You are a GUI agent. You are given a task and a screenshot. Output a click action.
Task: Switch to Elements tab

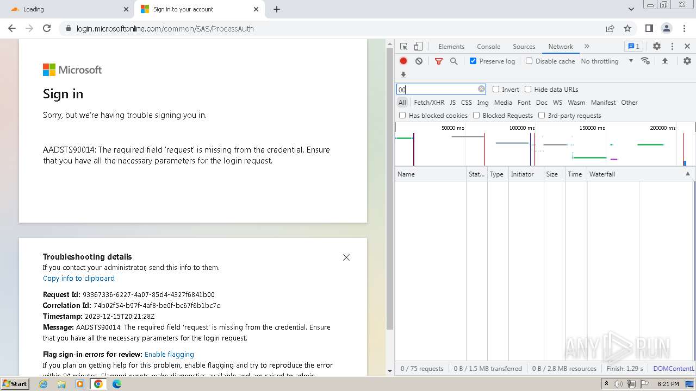[451, 47]
